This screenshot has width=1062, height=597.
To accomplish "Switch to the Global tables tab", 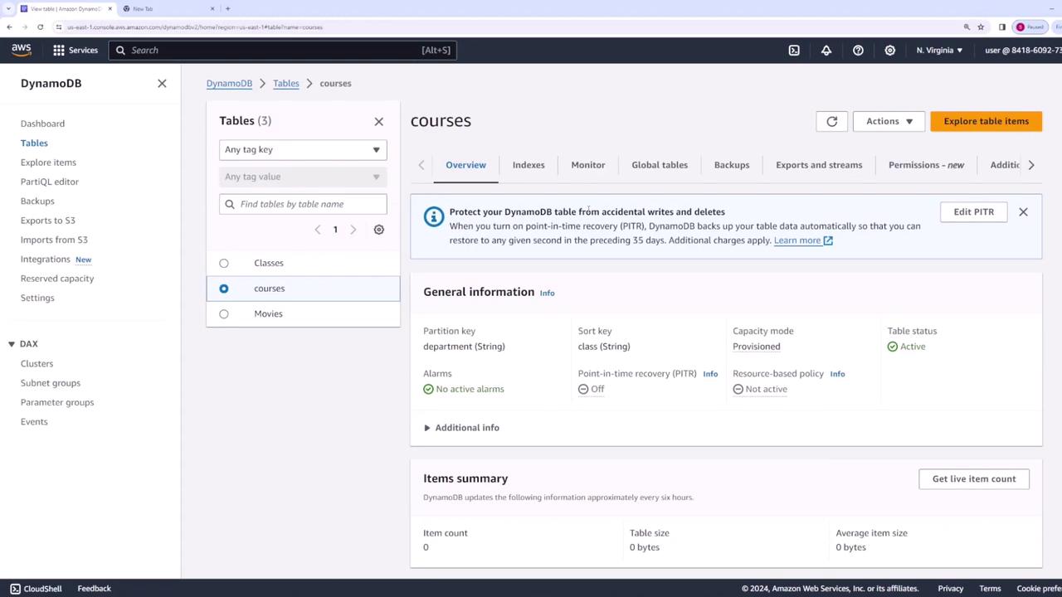I will pyautogui.click(x=660, y=165).
